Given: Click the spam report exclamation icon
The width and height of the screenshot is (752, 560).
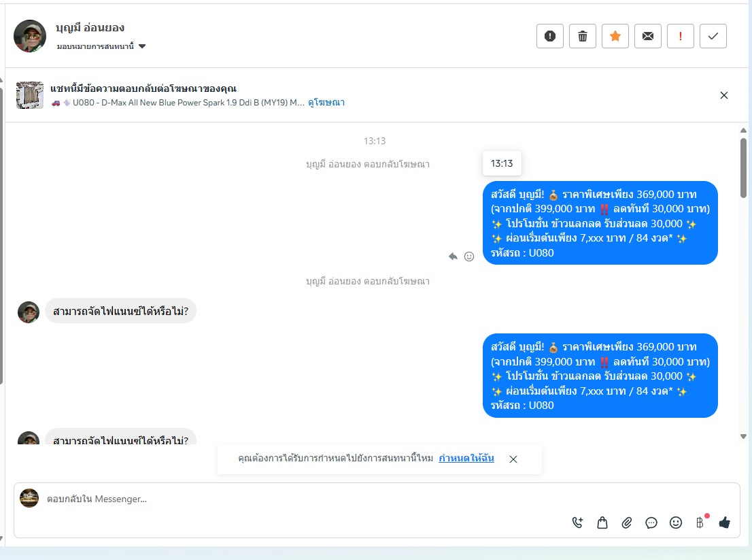Looking at the screenshot, I should point(549,36).
